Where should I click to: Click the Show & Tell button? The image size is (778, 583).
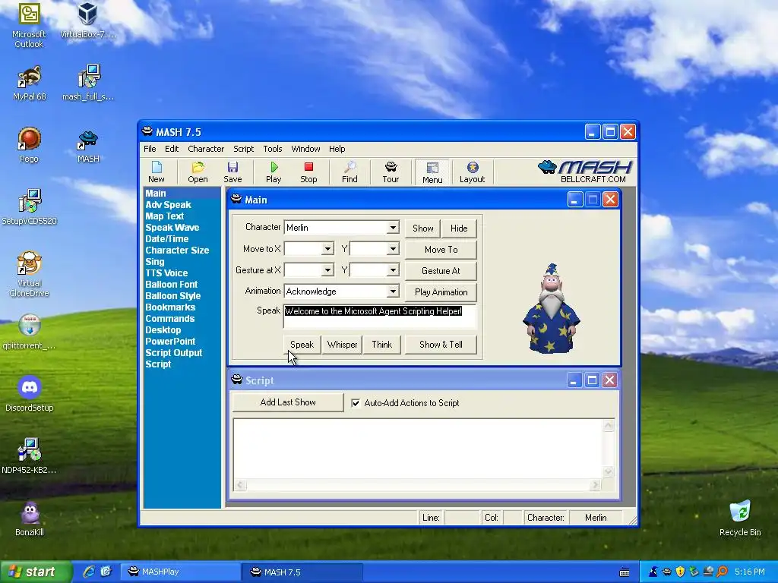click(441, 345)
